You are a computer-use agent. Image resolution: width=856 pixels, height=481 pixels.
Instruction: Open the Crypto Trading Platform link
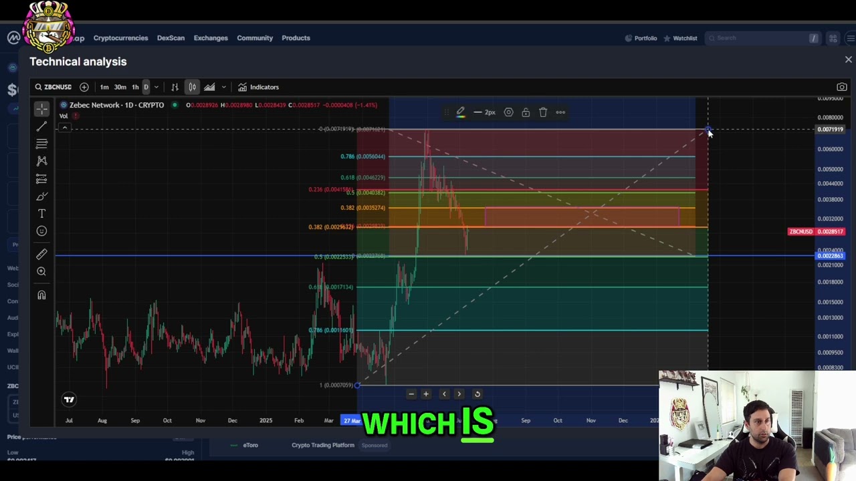coord(323,445)
